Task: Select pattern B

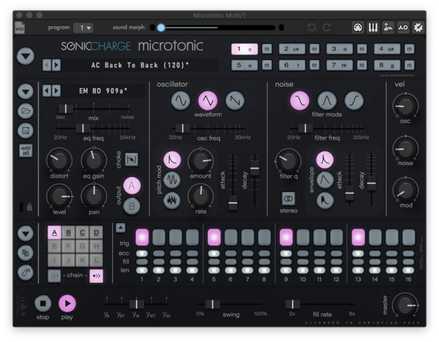Action: pyautogui.click(x=68, y=233)
